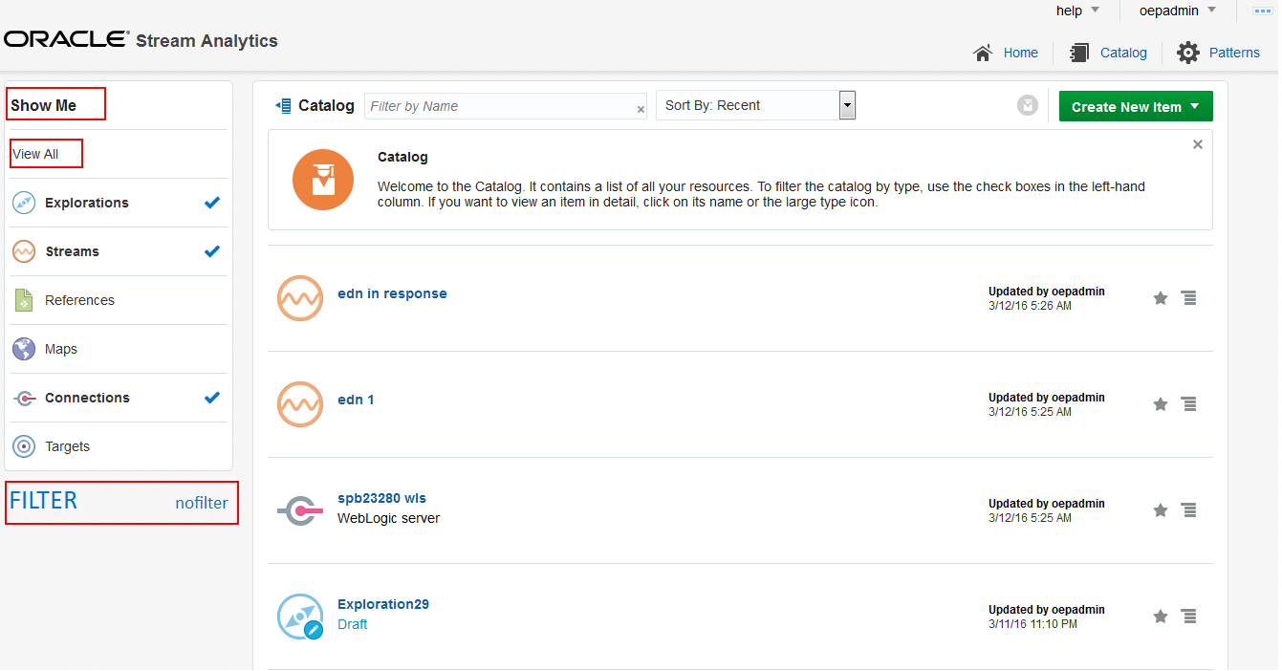The height and width of the screenshot is (671, 1282).
Task: Star the Exploration29 item
Action: (1161, 617)
